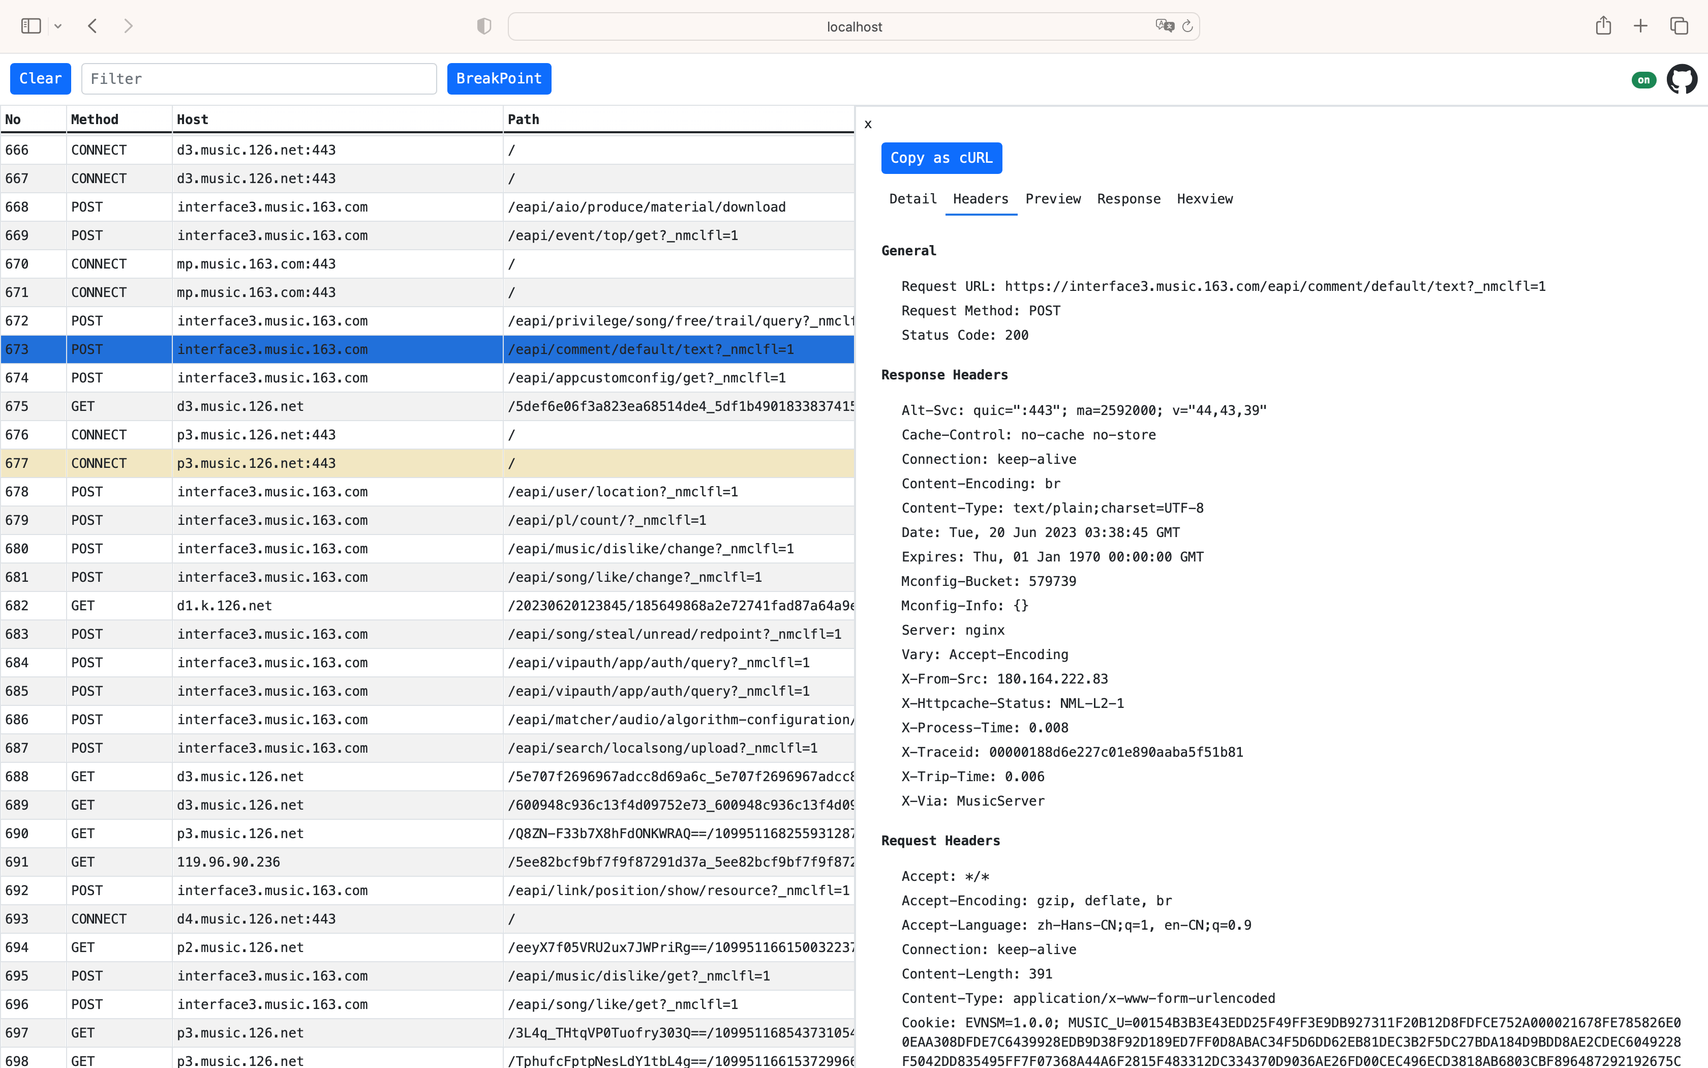Reload the localhost page

1187,26
